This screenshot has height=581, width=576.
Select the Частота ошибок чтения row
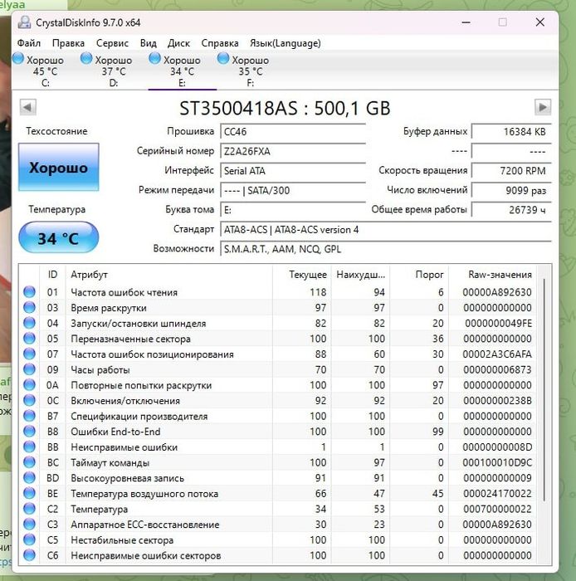point(278,292)
